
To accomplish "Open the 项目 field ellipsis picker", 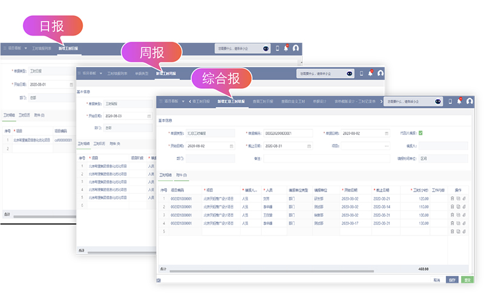I will click(387, 146).
